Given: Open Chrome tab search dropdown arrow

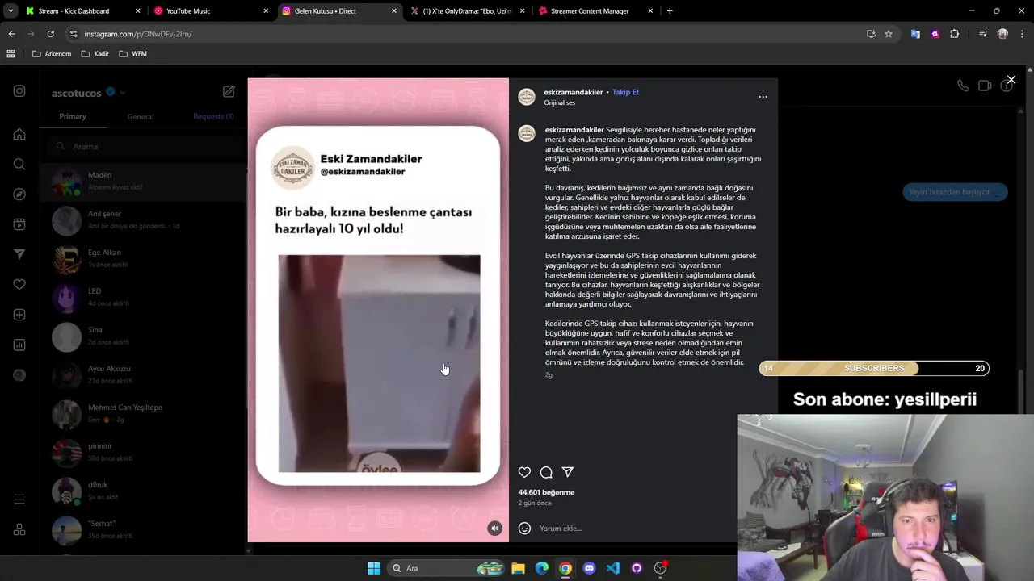Looking at the screenshot, I should pos(11,11).
